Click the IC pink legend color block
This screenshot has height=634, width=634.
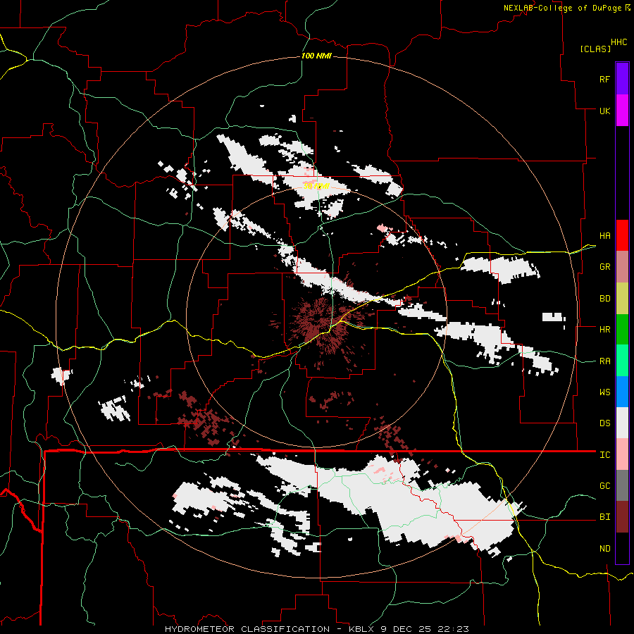622,454
